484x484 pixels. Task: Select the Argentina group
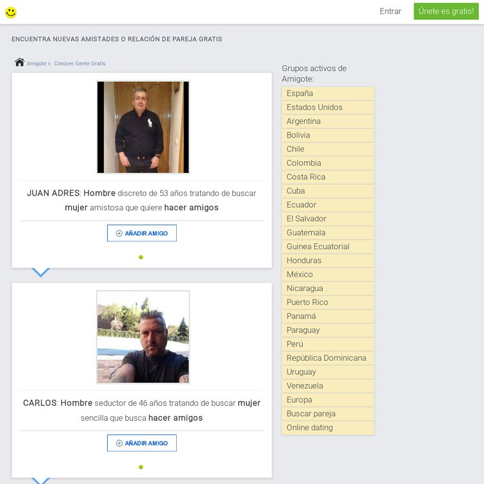tap(328, 121)
